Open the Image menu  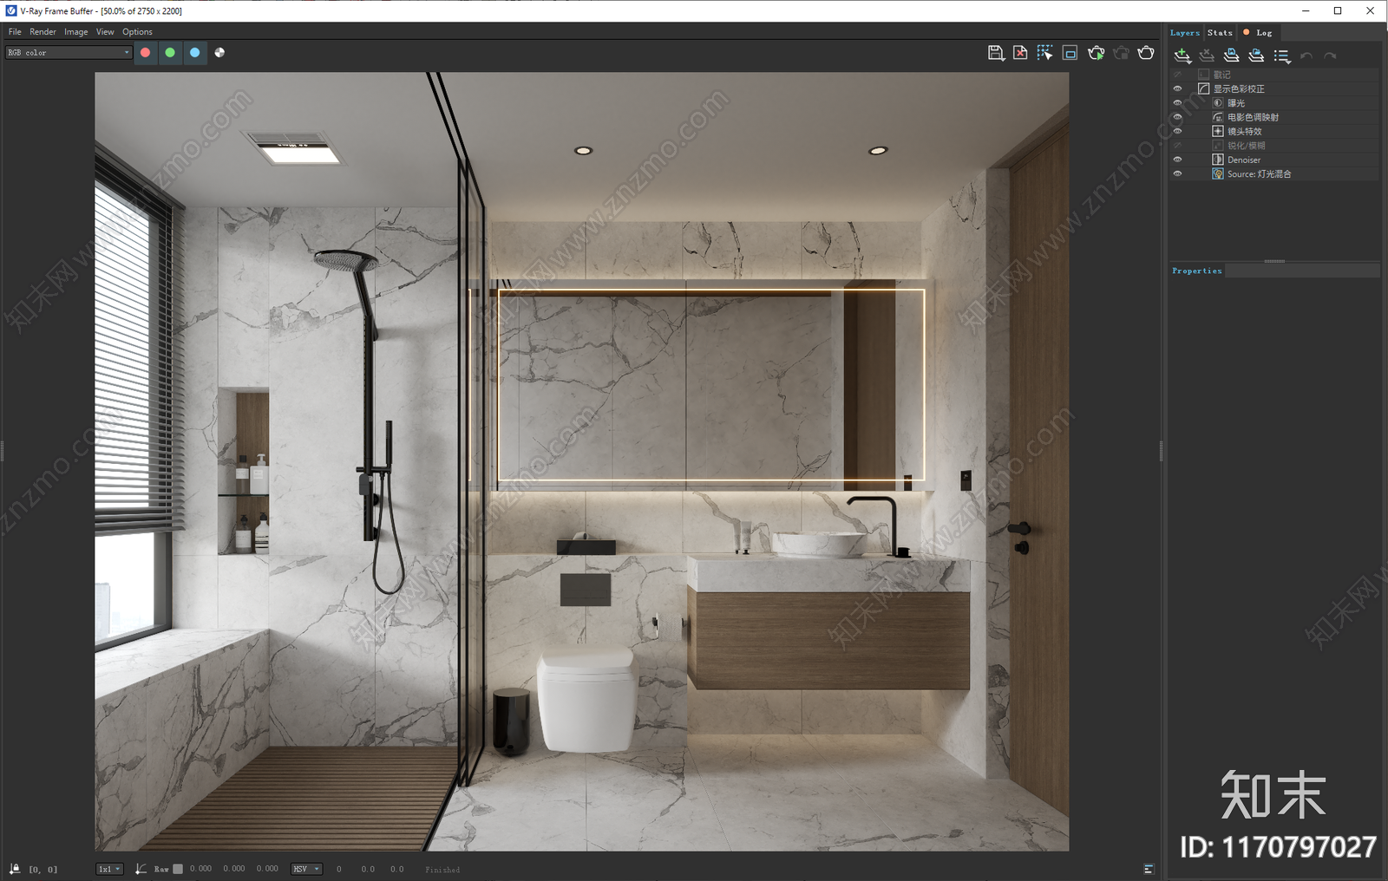[x=75, y=32]
